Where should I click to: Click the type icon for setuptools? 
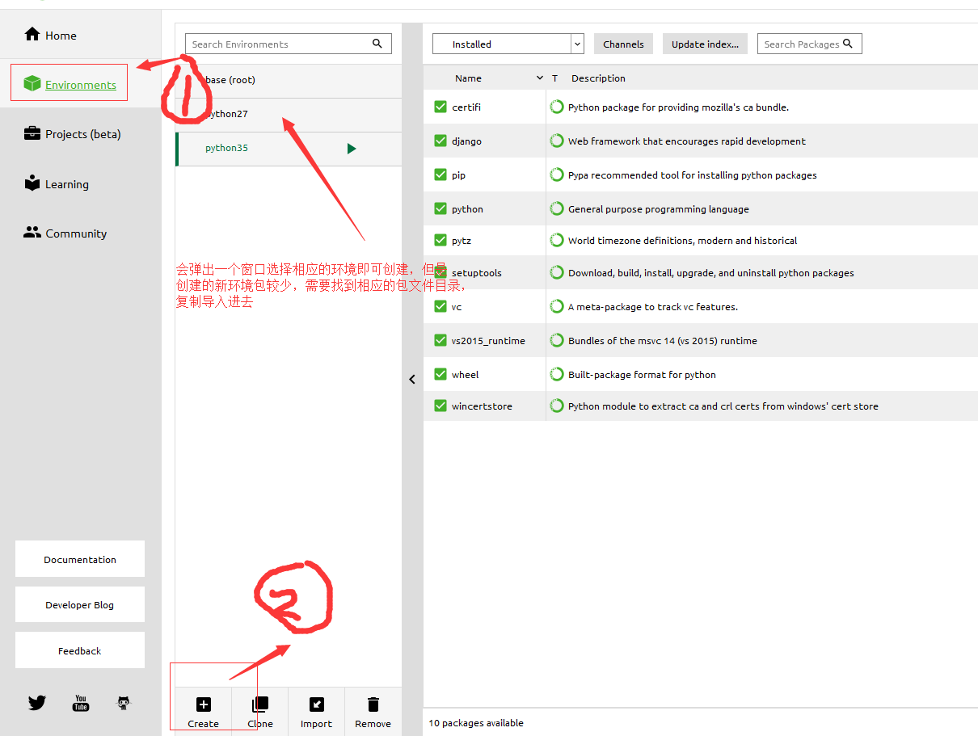[557, 272]
